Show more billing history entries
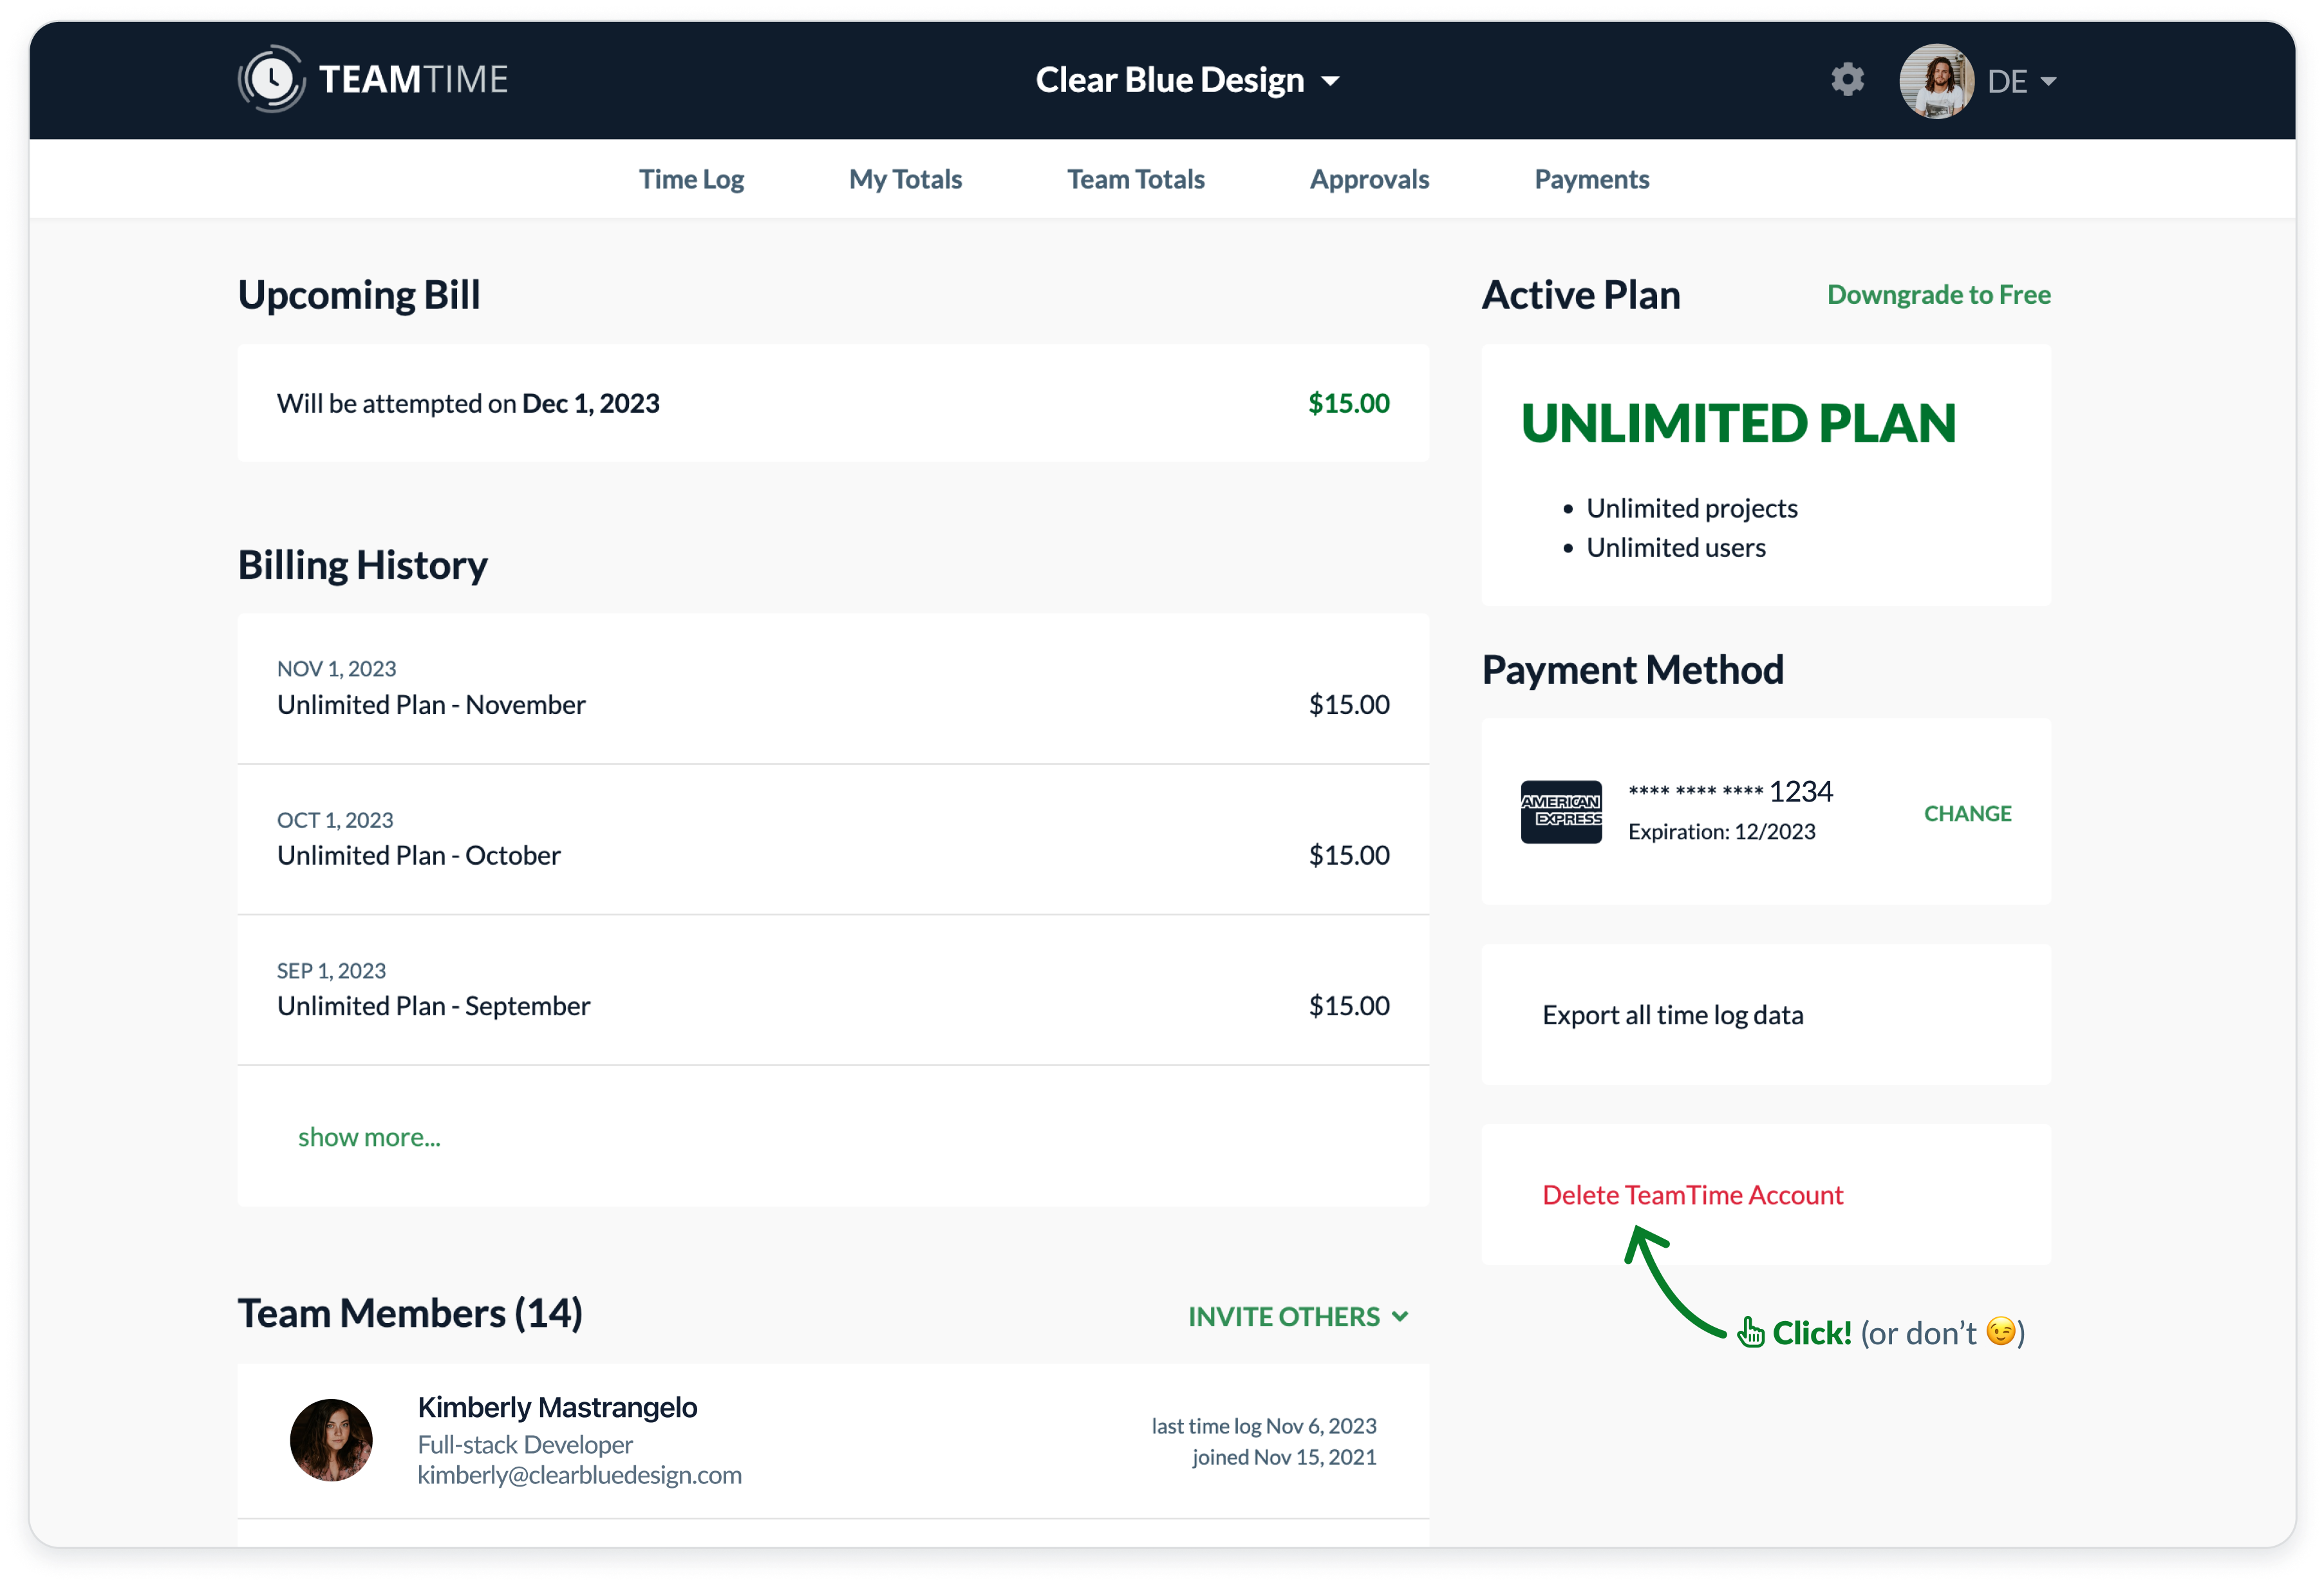The height and width of the screenshot is (1587, 2324). pos(369,1137)
